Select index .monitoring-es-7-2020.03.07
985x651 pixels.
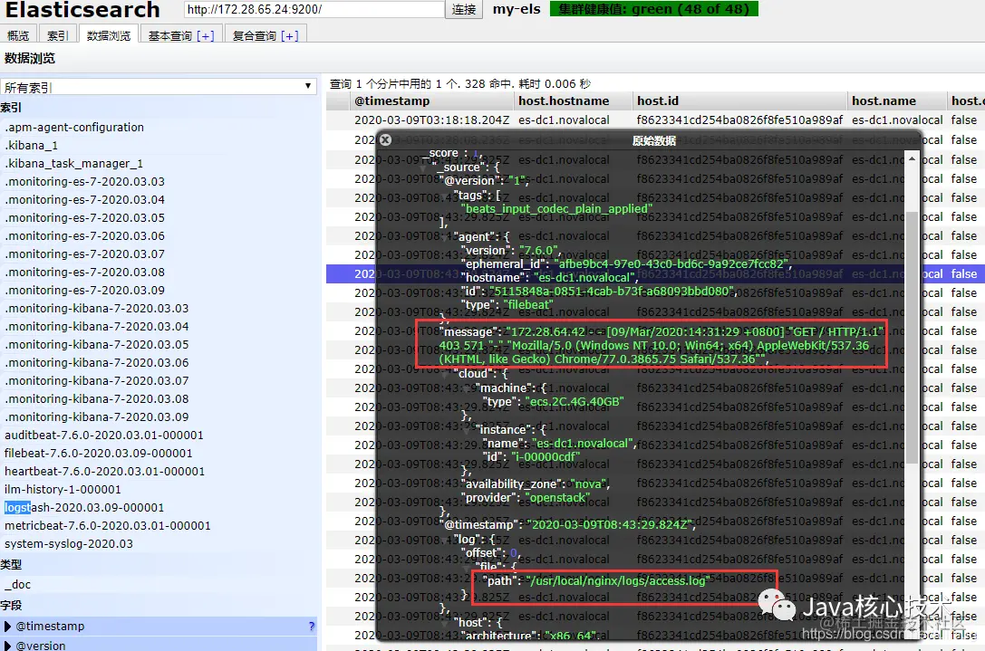[85, 254]
